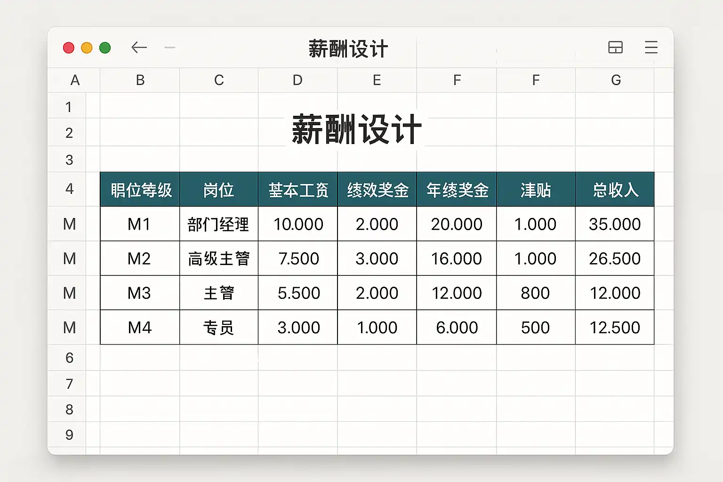Click the 基本工资 header cell

298,189
